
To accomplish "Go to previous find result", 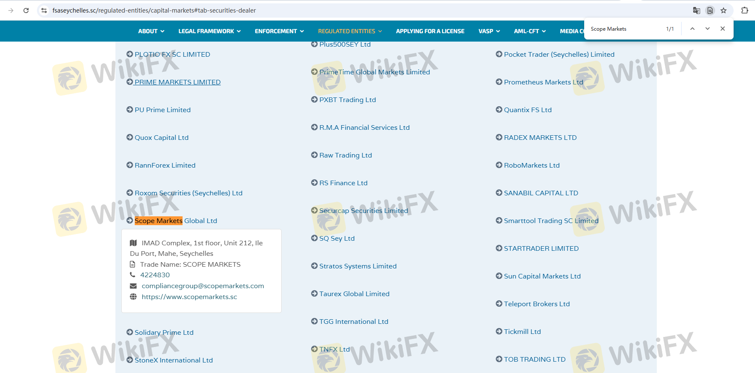I will [692, 29].
